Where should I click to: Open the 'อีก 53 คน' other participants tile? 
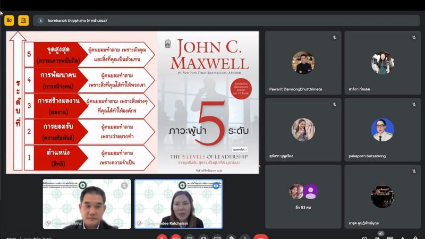[x=303, y=197]
